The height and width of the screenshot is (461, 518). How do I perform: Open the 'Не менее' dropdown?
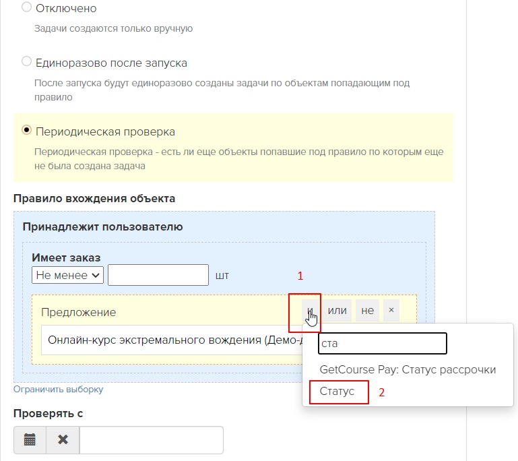67,275
